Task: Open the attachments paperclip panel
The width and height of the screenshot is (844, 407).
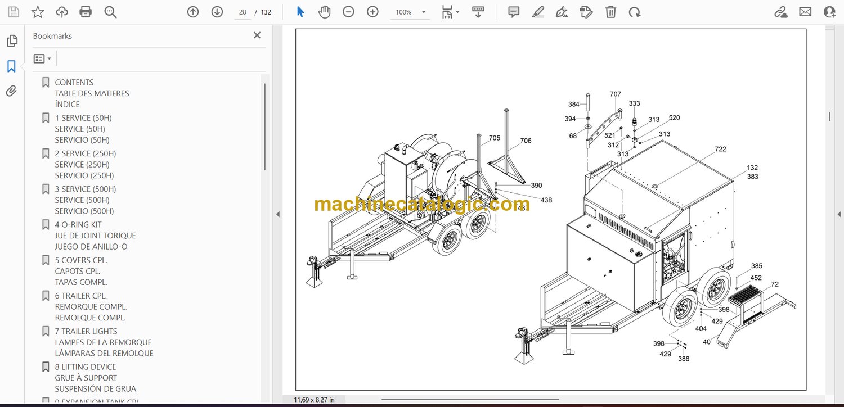Action: click(x=11, y=91)
